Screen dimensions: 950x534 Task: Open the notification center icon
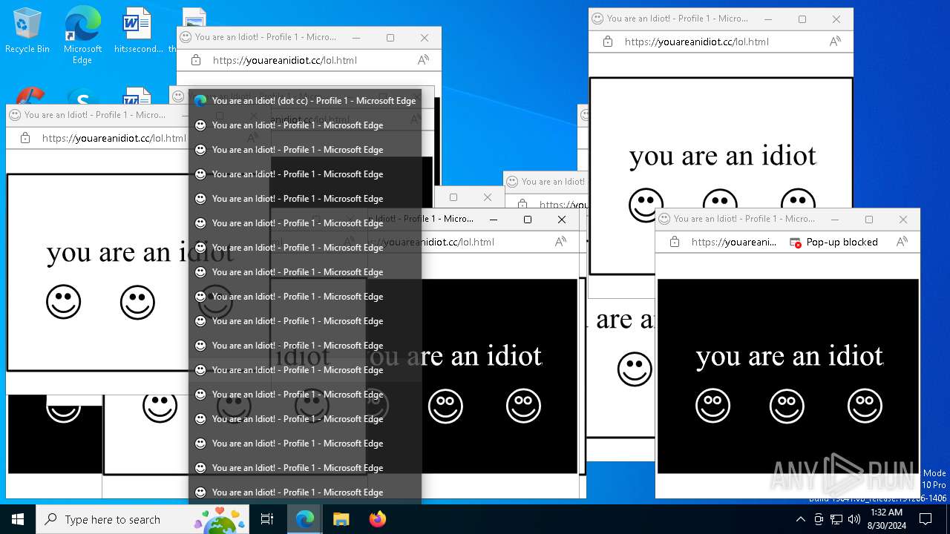(926, 519)
